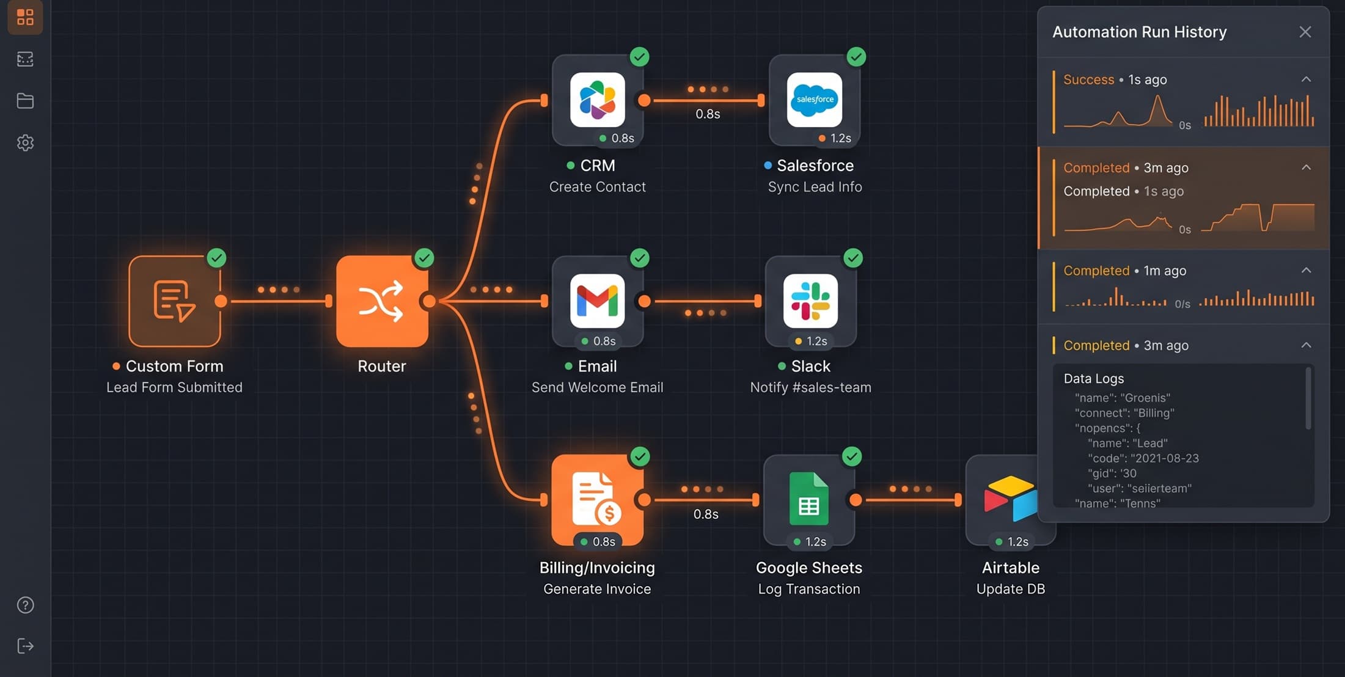
Task: Select the Slack node icon
Action: (811, 301)
